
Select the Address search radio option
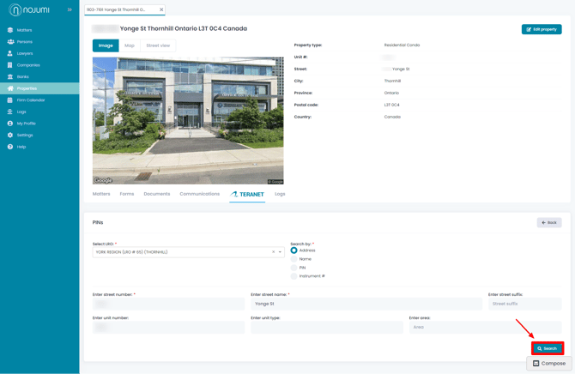tap(294, 250)
